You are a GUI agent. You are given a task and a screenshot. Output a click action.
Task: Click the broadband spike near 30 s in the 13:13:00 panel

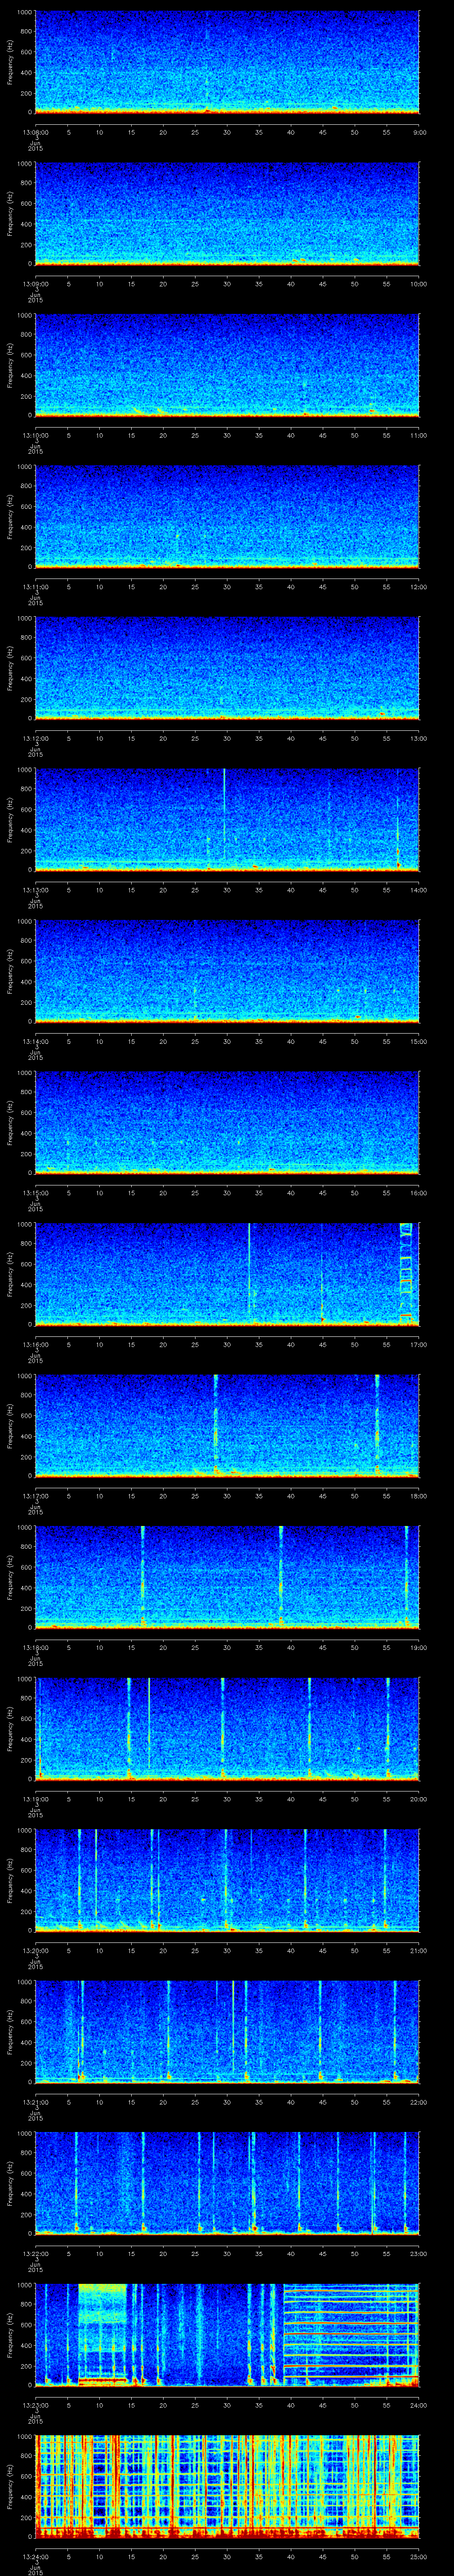(224, 819)
